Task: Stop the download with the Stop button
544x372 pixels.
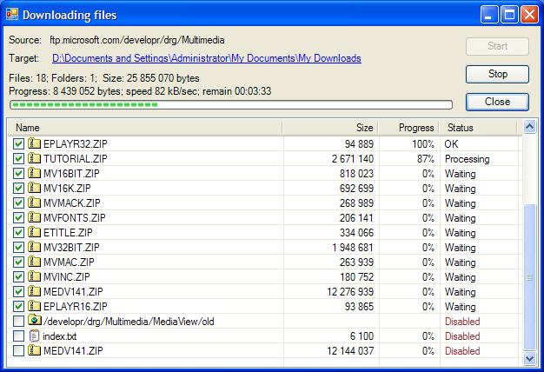Action: point(498,74)
